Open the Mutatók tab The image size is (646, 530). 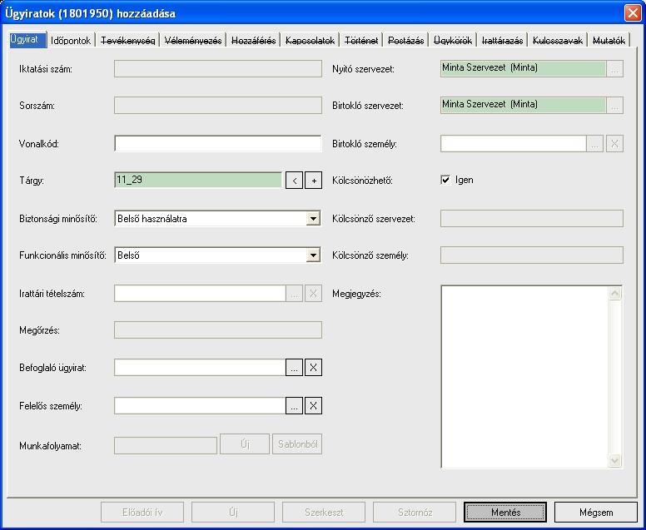tap(609, 41)
